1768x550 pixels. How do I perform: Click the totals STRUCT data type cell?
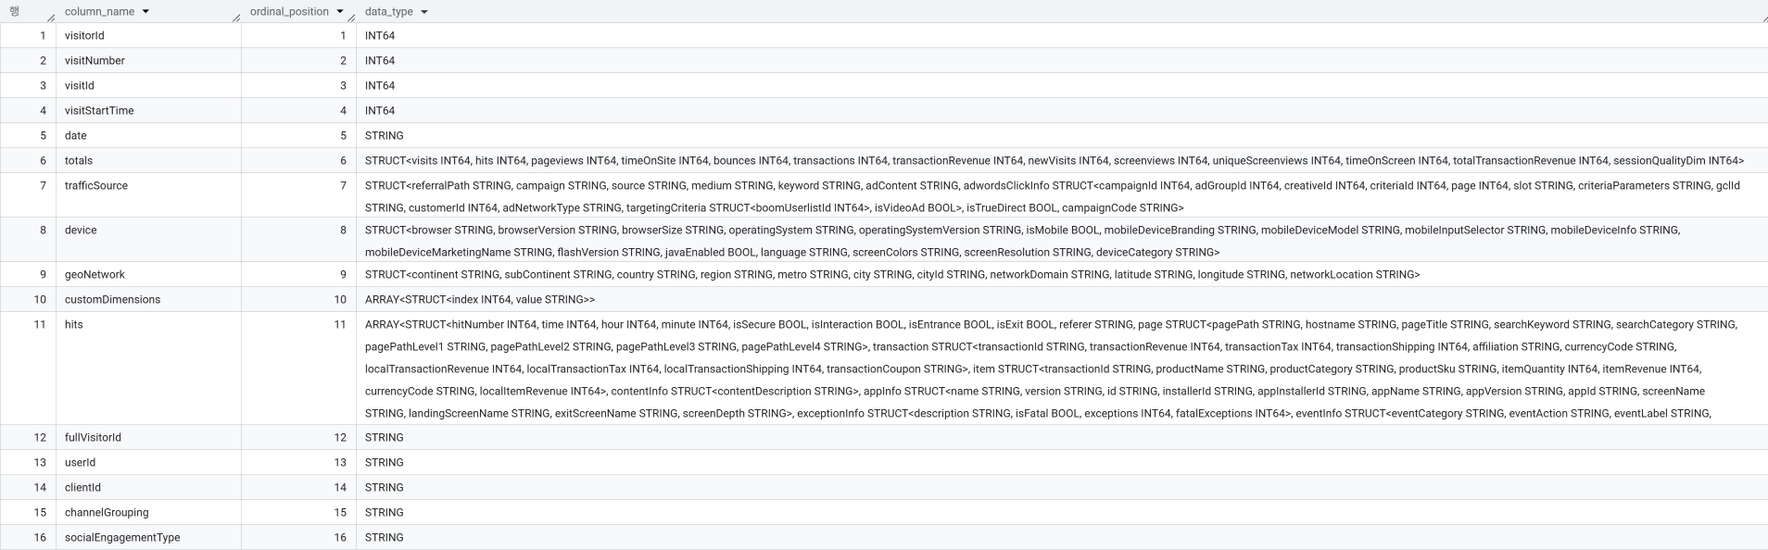point(1054,161)
